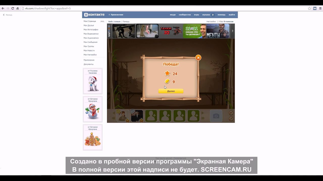Viewport: 323px width, 181px height.
Task: Click the third green invite friend slot
Action: point(179,116)
